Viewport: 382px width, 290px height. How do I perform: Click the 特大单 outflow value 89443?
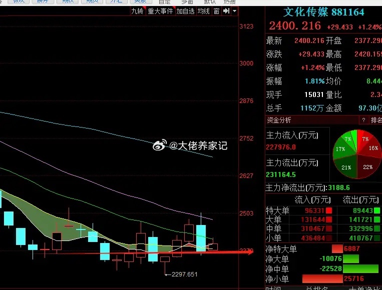[x=363, y=210]
